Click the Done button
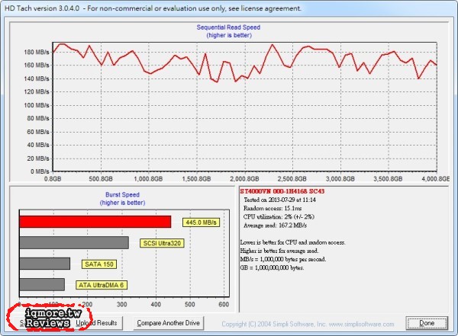Screen dimensions: 458x336 [x=427, y=323]
